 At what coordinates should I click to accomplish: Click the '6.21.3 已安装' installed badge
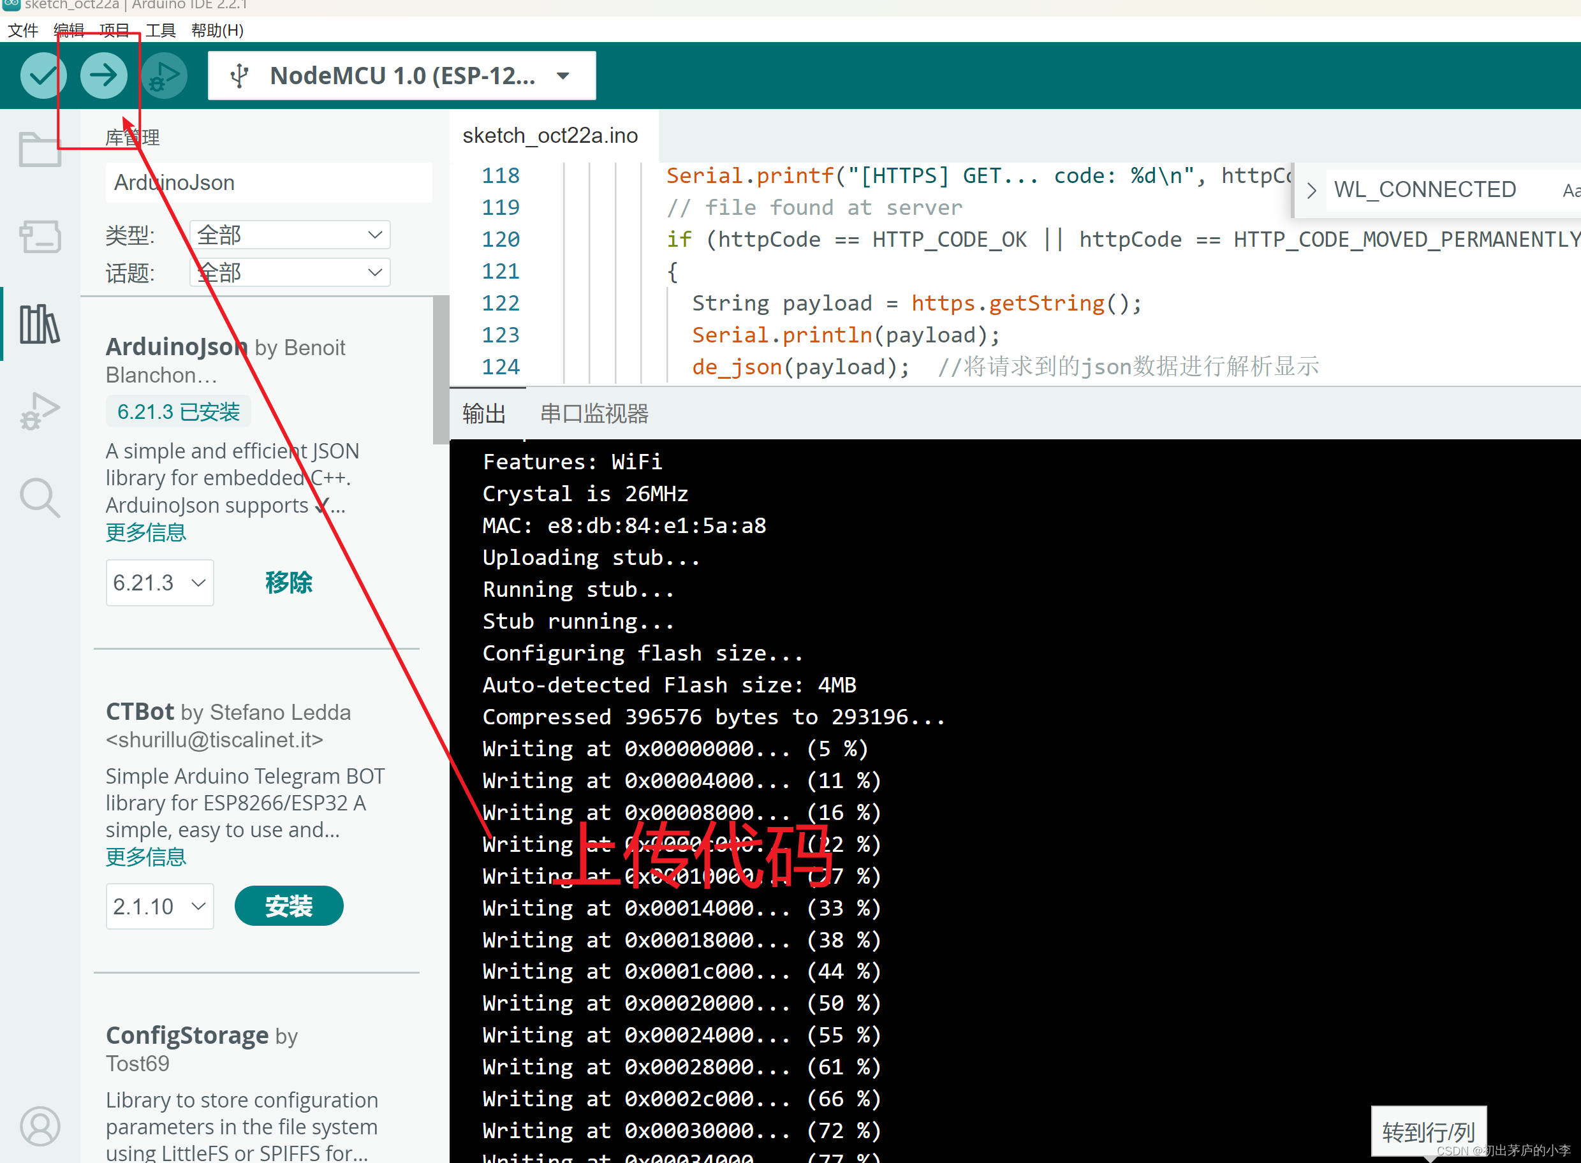[x=178, y=412]
